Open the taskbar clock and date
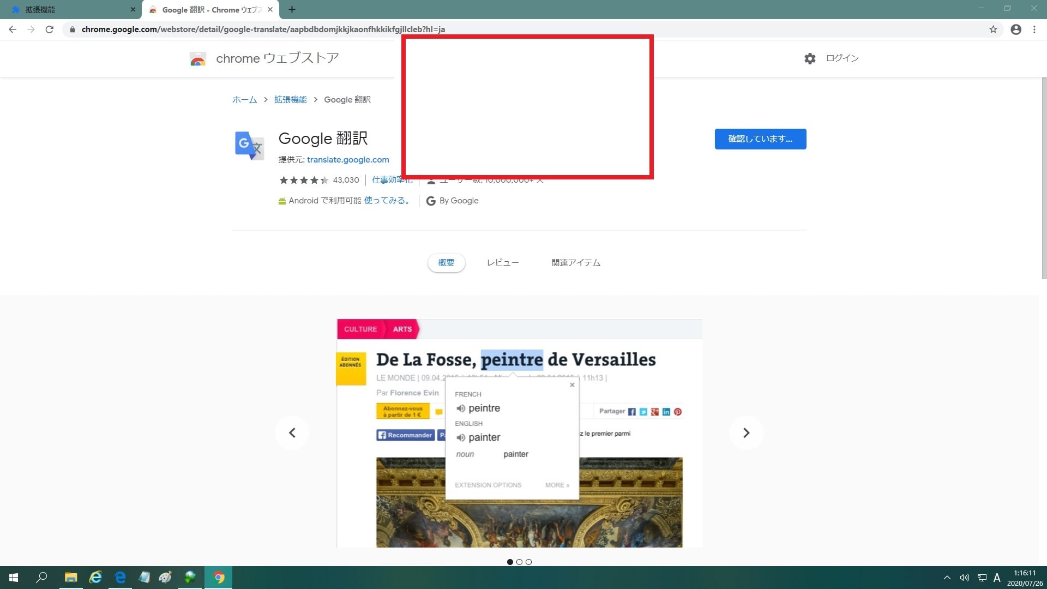This screenshot has width=1047, height=589. pos(1025,578)
